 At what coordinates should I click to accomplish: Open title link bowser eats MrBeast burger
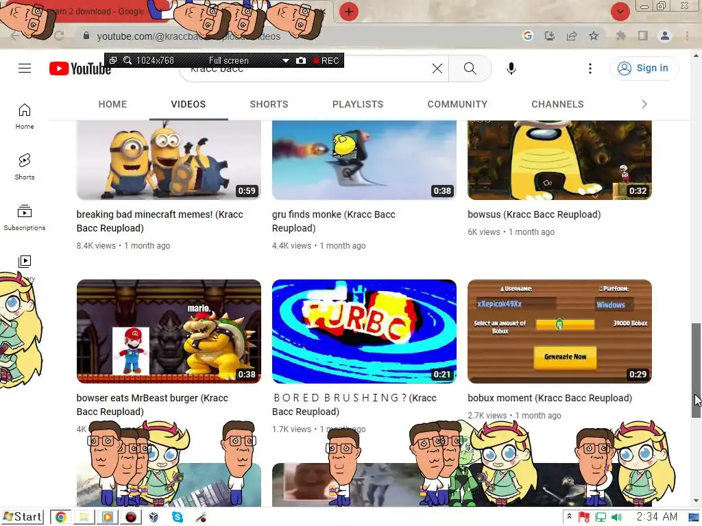tap(152, 404)
